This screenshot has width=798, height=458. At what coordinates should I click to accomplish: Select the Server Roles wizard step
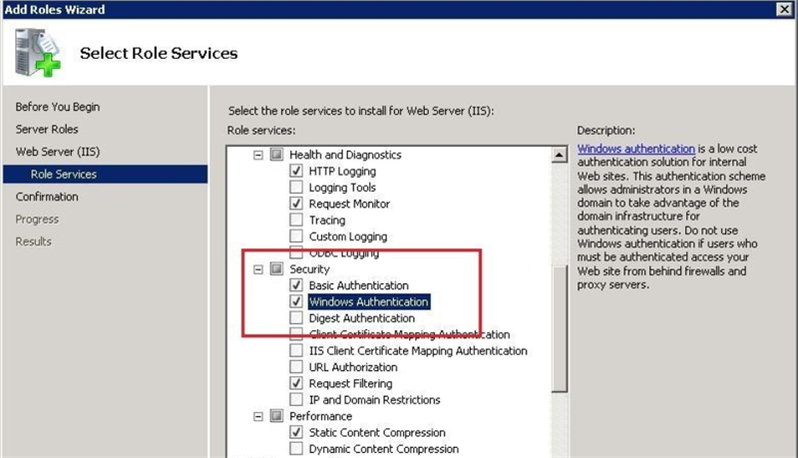pyautogui.click(x=47, y=129)
